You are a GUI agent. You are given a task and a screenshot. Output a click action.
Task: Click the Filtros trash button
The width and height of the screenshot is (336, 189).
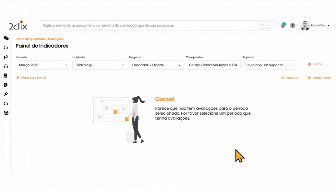[x=315, y=64]
